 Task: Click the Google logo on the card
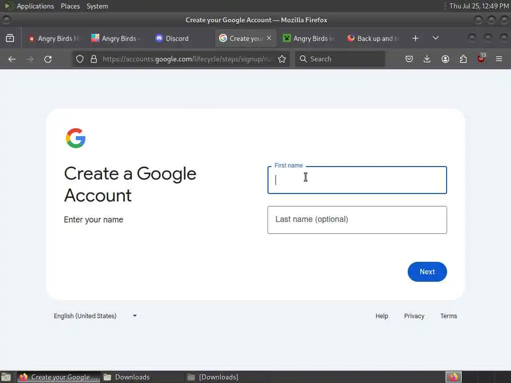coord(76,138)
